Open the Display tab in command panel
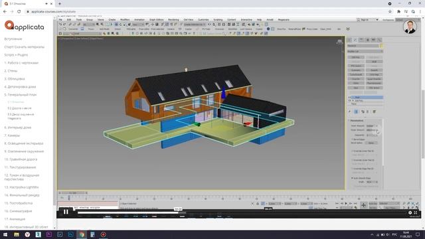This screenshot has height=239, width=425. [373, 40]
